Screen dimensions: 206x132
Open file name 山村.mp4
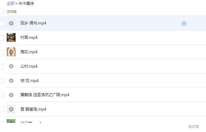point(29,66)
